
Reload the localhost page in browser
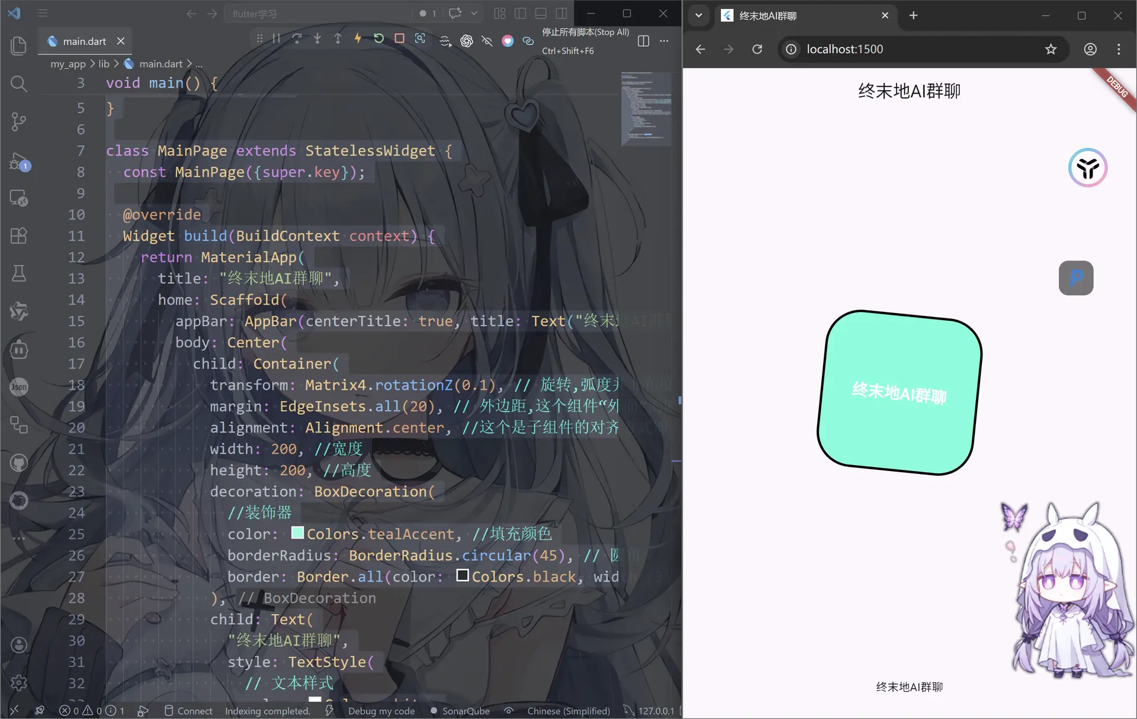[x=757, y=49]
